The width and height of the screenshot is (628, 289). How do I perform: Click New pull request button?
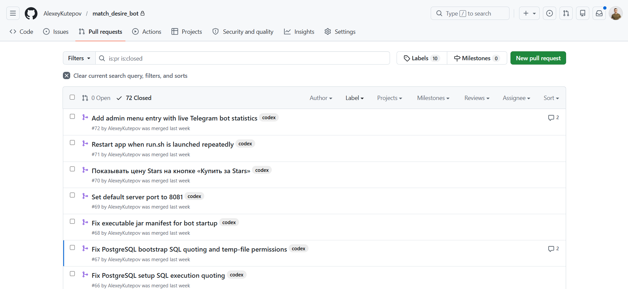pos(538,58)
